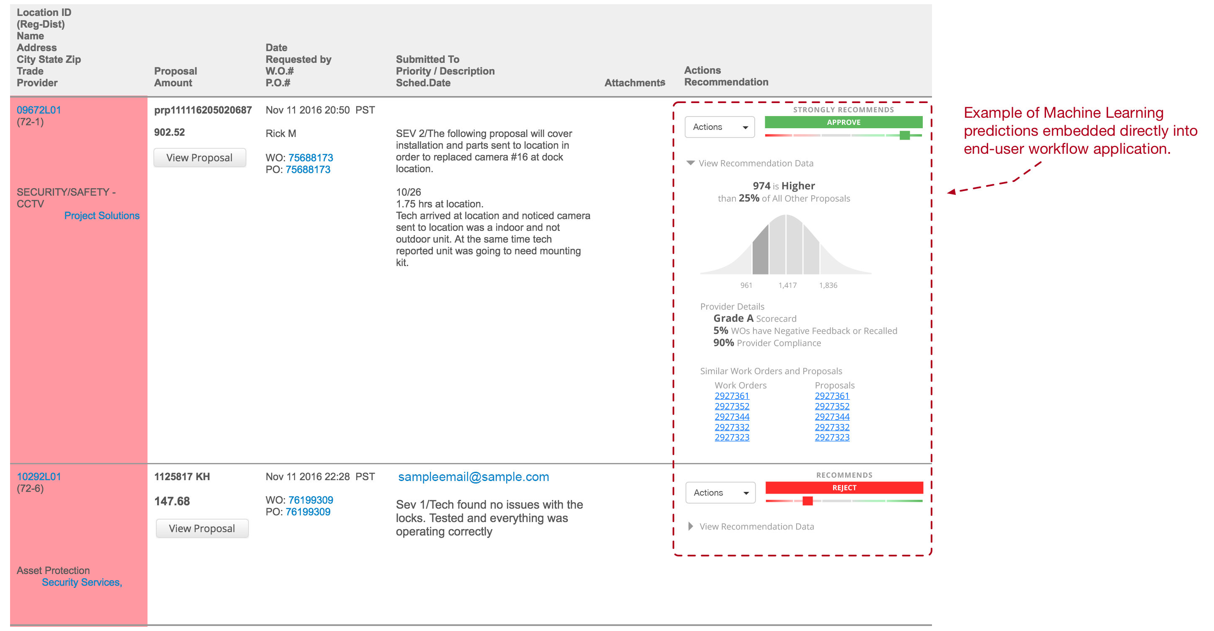
Task: Open WO 76199309 link
Action: click(x=311, y=500)
